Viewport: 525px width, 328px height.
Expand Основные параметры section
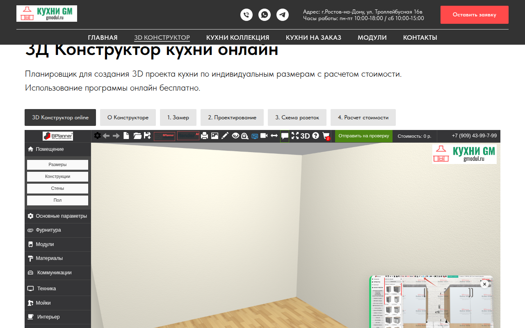point(58,216)
